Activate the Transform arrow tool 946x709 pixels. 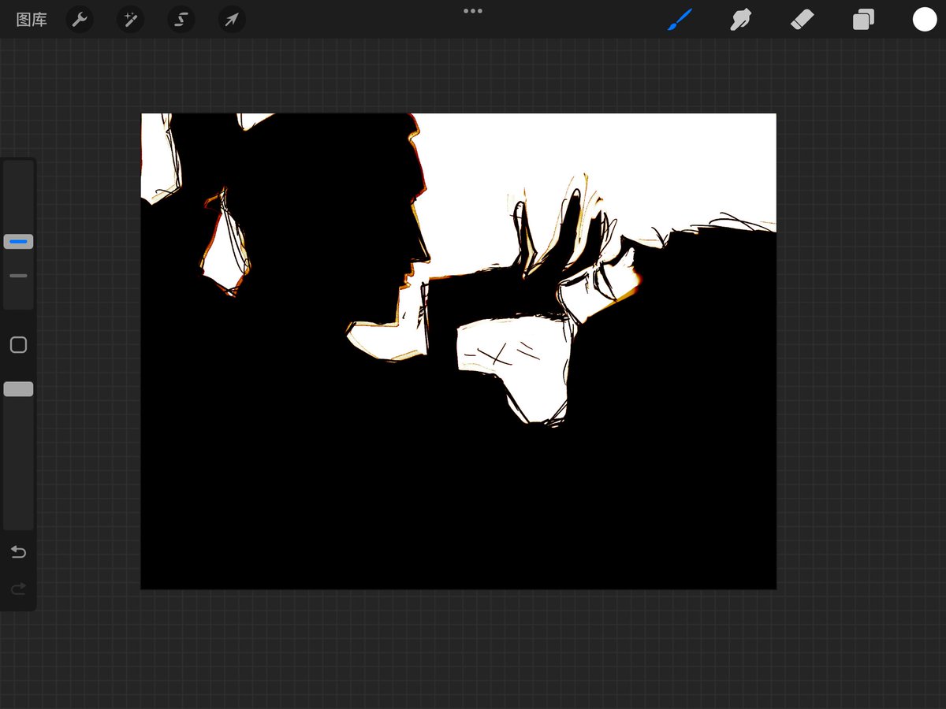click(232, 20)
